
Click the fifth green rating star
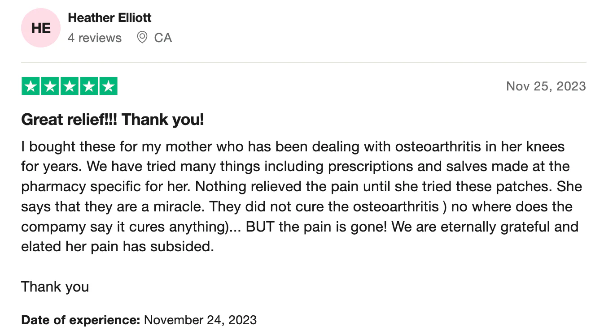108,86
